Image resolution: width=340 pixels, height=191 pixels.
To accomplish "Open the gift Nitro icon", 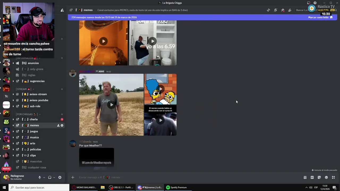I will 305,177.
